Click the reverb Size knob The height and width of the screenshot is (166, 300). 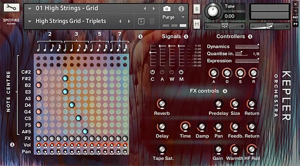coord(235,104)
